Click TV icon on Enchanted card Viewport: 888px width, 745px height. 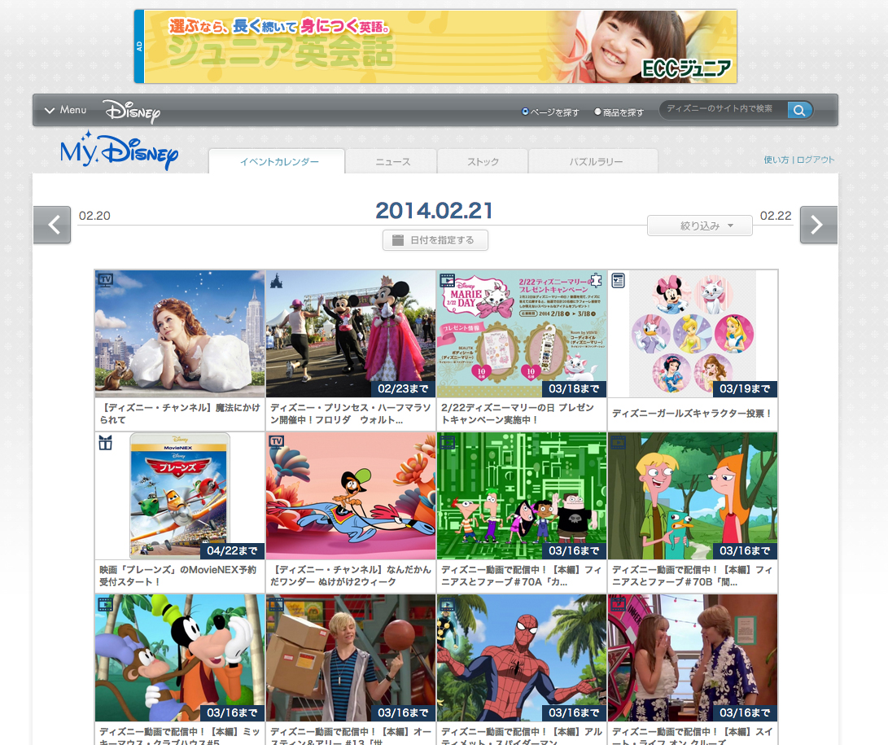point(106,280)
